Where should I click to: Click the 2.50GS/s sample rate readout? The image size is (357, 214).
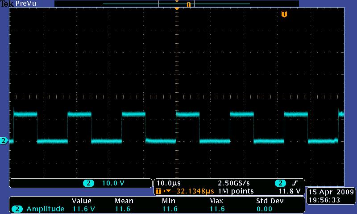coord(234,183)
